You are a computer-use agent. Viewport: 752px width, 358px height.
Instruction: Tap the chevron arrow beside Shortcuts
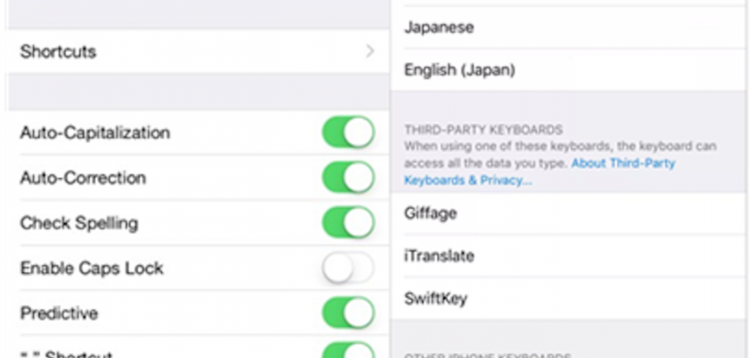[370, 52]
